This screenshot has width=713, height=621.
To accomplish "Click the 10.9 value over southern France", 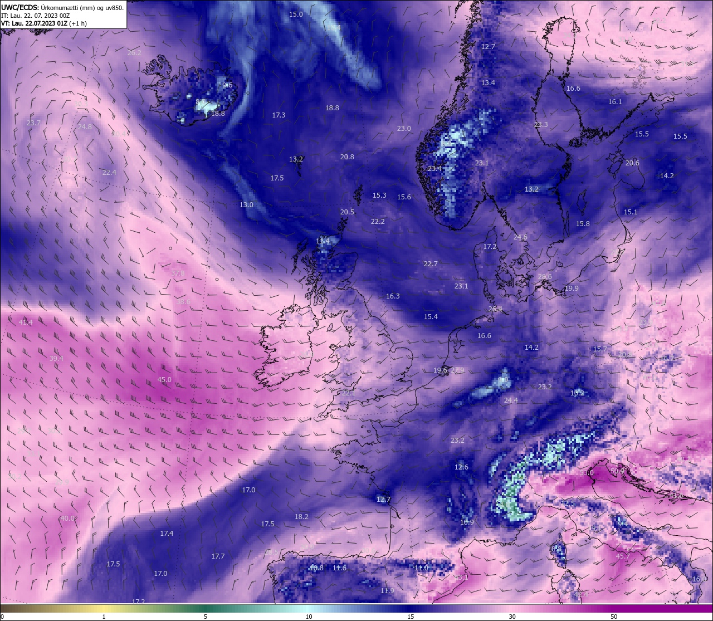I will pos(467,522).
